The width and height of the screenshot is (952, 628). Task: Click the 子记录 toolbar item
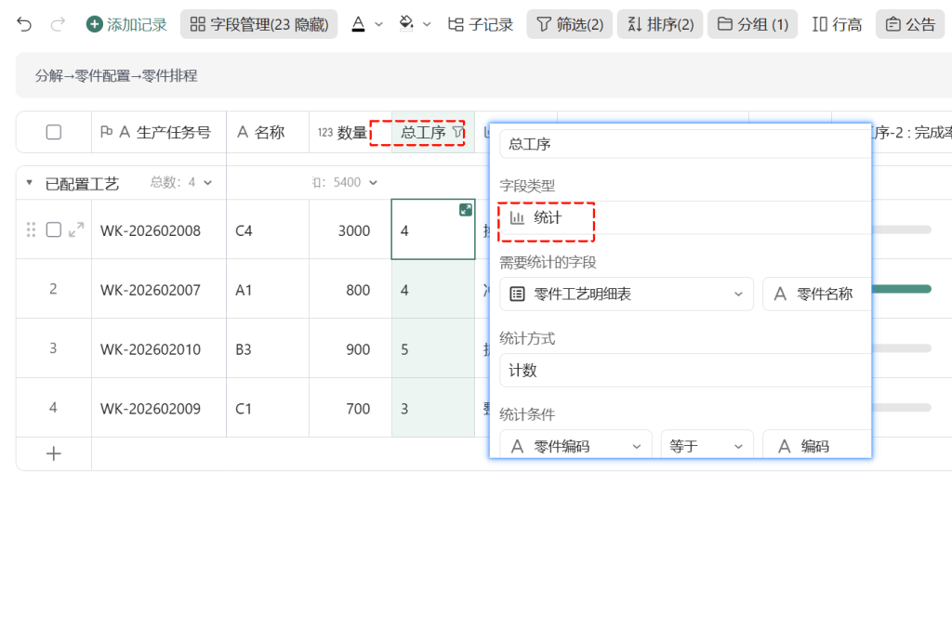(481, 24)
